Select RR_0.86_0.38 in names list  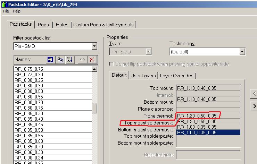coord(53,152)
